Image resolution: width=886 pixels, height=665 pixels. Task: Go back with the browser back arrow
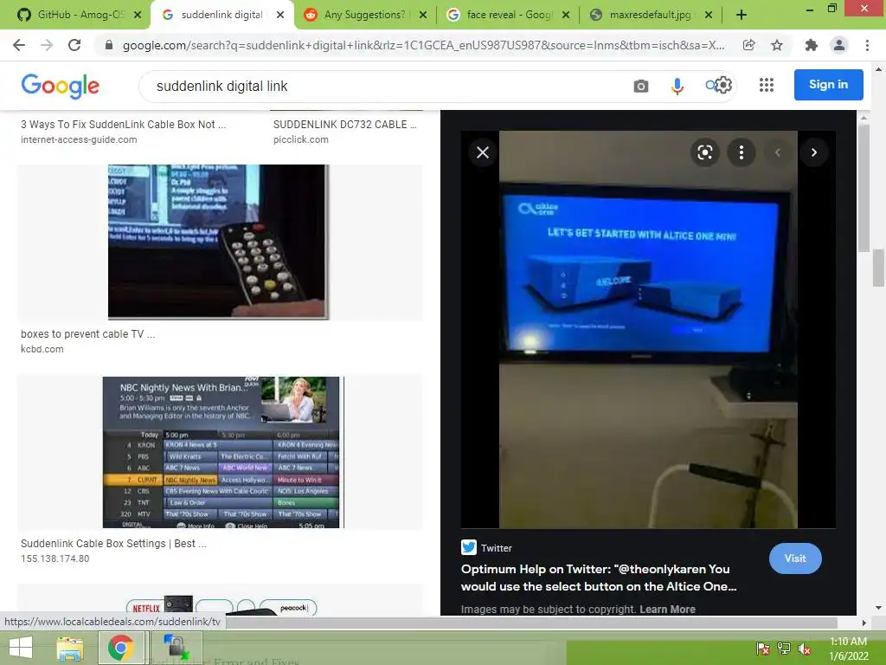tap(19, 45)
